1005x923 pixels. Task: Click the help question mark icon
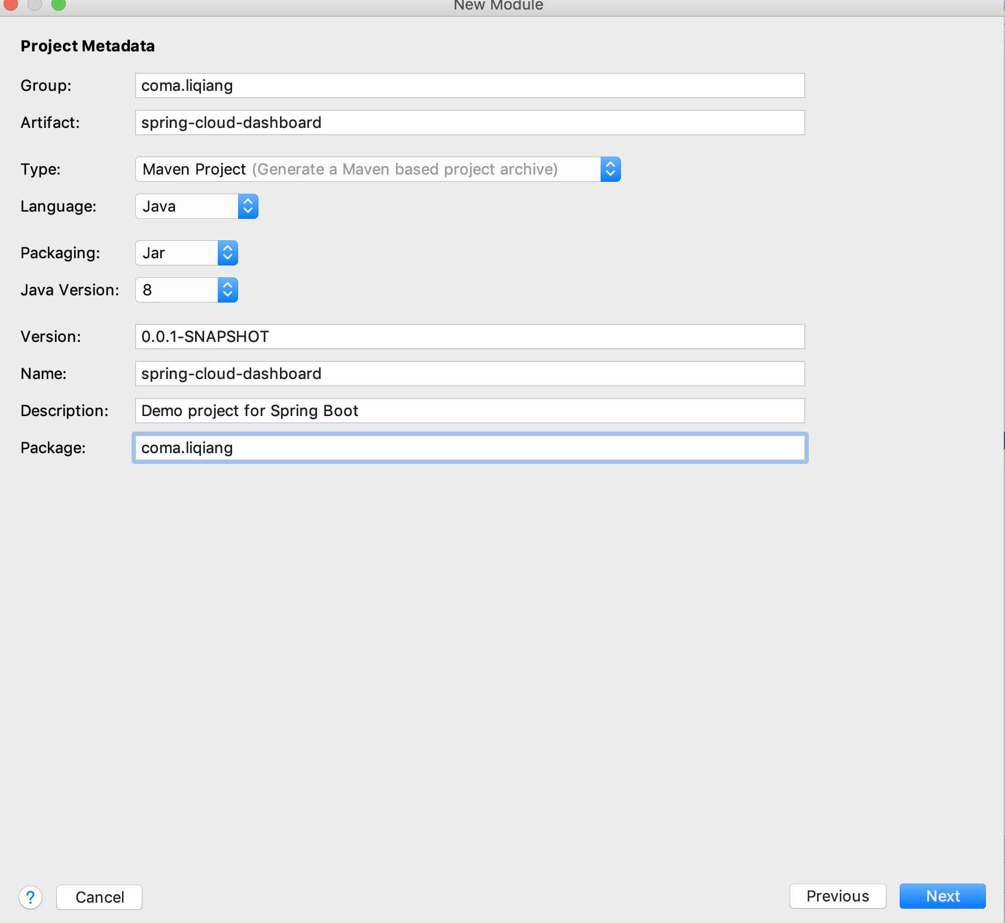tap(31, 897)
